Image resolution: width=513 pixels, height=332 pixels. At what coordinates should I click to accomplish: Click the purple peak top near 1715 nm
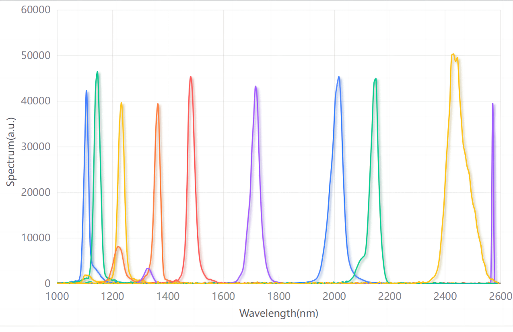(x=255, y=87)
